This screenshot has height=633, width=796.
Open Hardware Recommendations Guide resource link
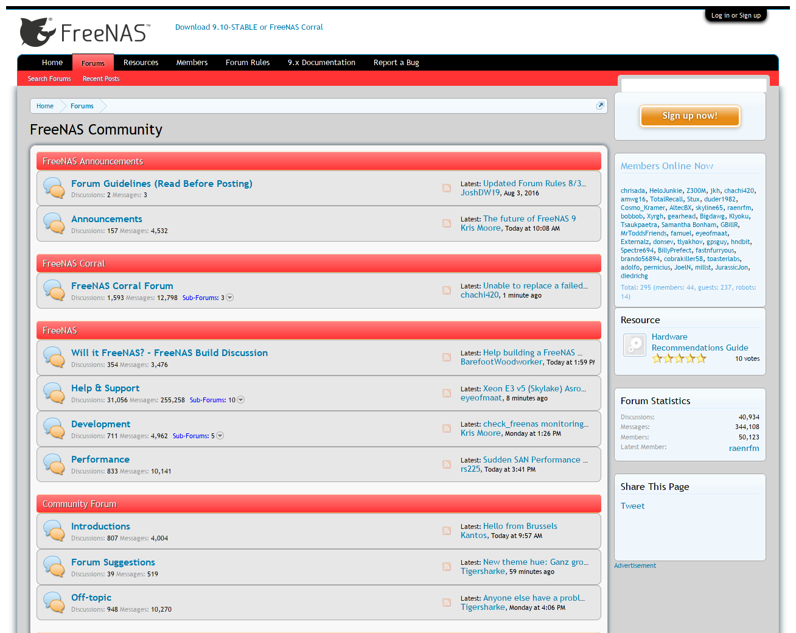click(700, 342)
